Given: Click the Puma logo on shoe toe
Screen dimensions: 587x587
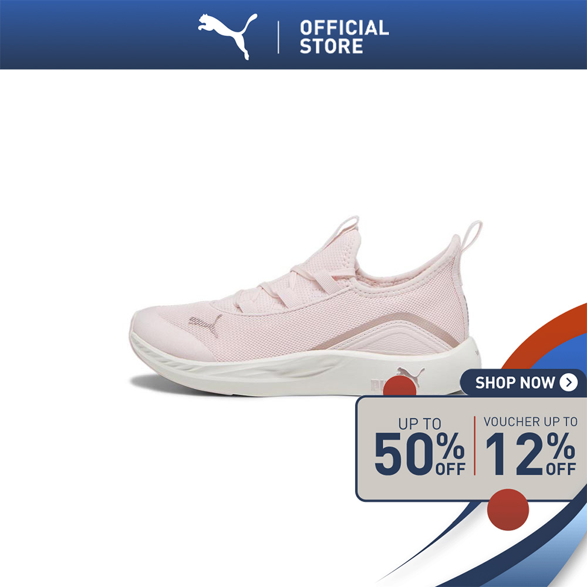Looking at the screenshot, I should click(205, 324).
